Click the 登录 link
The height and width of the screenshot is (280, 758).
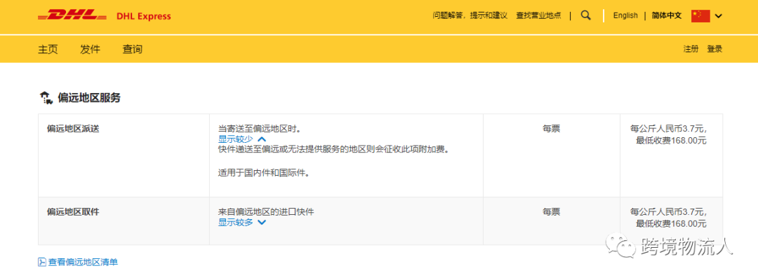click(714, 49)
